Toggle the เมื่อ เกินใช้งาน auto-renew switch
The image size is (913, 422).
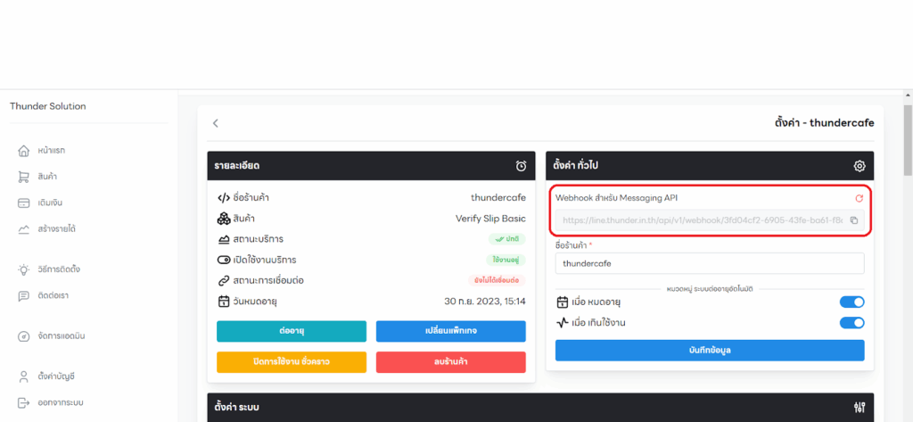851,322
